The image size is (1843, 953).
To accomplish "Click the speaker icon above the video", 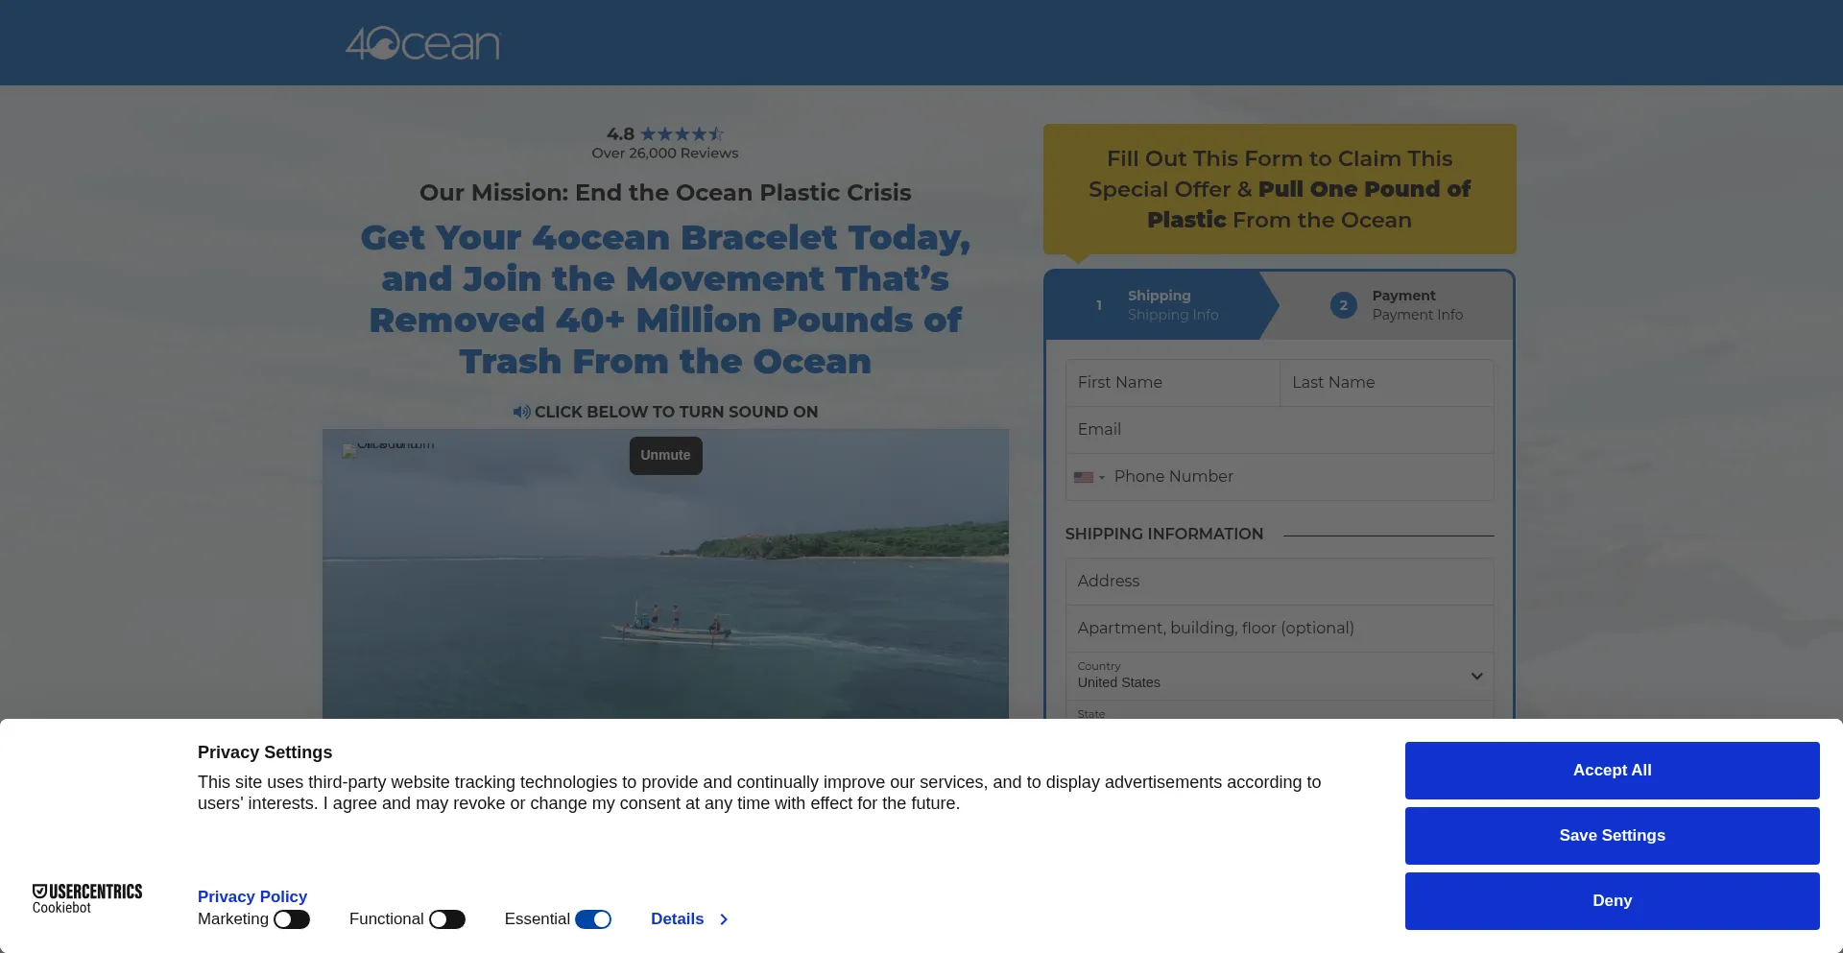I will tap(522, 412).
